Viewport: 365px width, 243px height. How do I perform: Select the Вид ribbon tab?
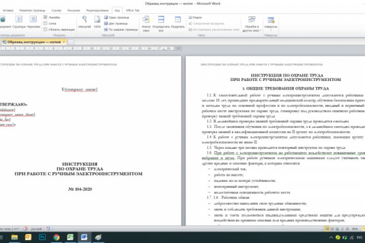pyautogui.click(x=117, y=11)
